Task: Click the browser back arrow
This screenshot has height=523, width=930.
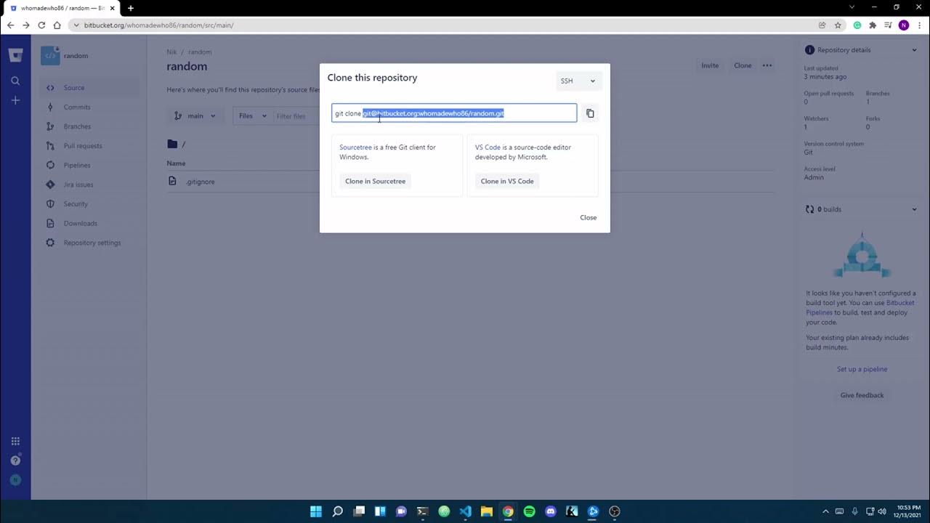Action: click(x=10, y=25)
